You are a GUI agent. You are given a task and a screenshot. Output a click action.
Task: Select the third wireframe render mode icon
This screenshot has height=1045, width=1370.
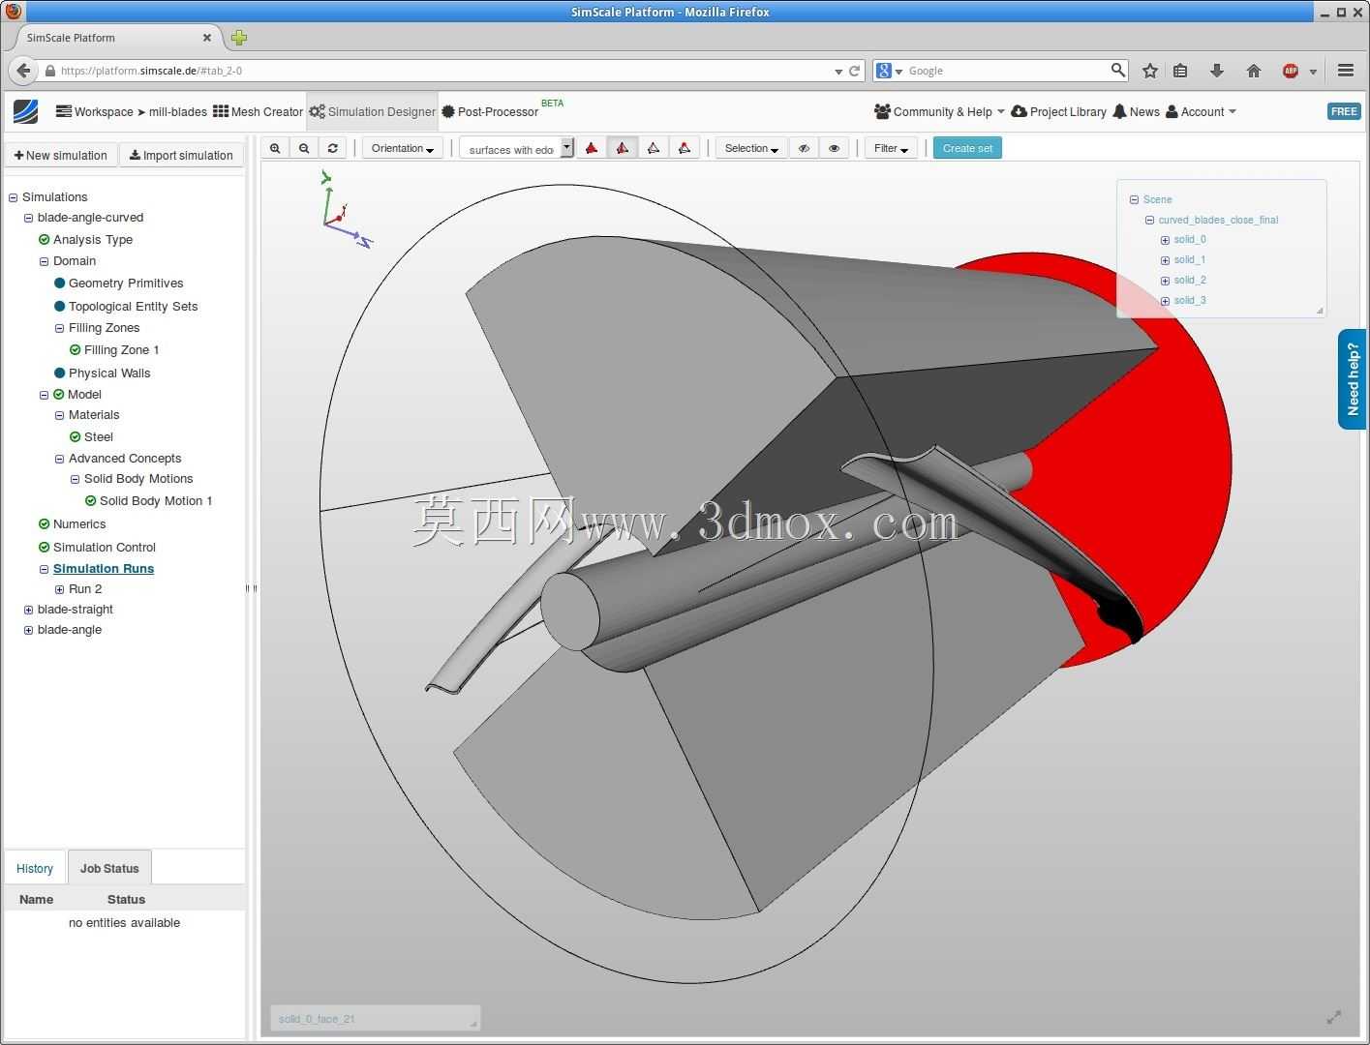click(x=654, y=148)
